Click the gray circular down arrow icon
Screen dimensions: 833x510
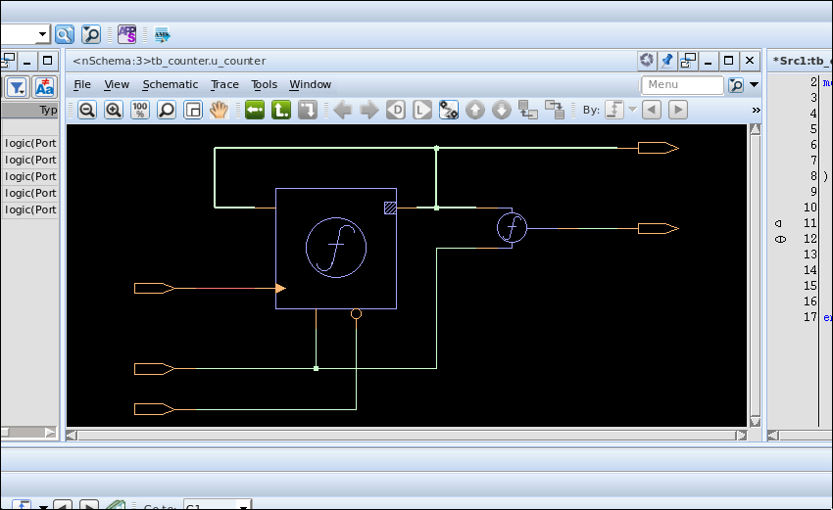[x=502, y=111]
